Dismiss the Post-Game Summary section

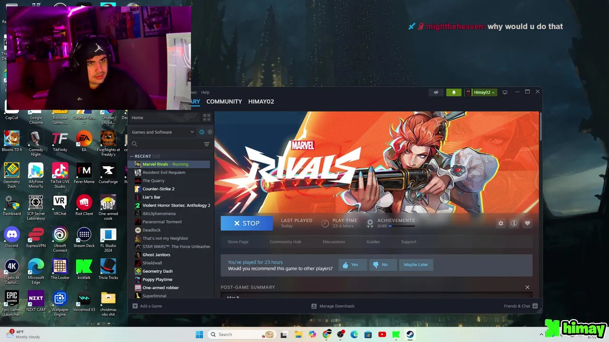coord(527,287)
